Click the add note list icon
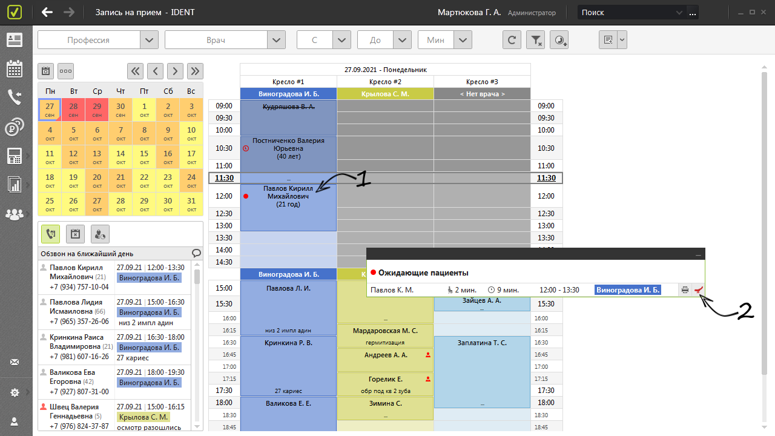The width and height of the screenshot is (775, 436). click(x=608, y=40)
